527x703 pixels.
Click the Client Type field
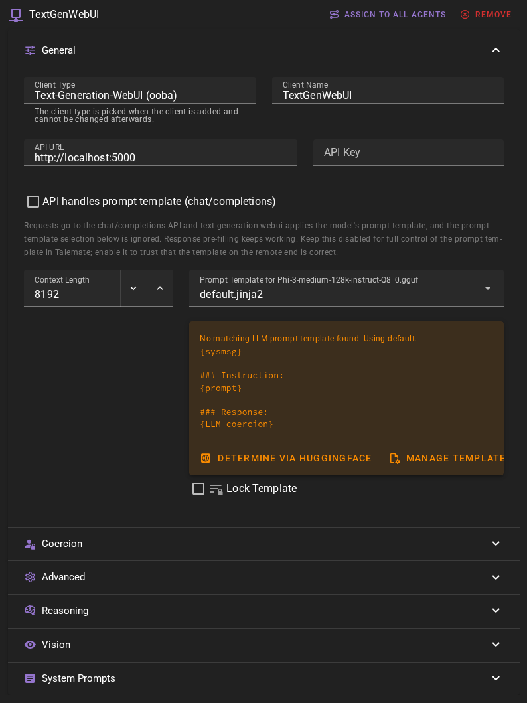(x=140, y=90)
